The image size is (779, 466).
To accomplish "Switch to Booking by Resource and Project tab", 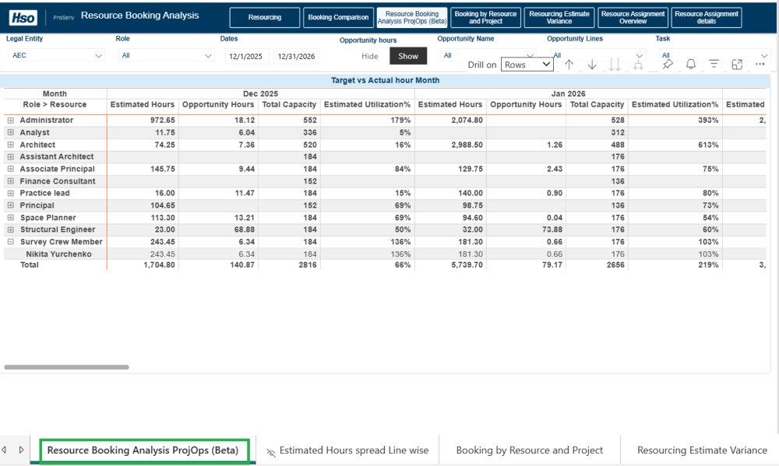I will pyautogui.click(x=529, y=450).
